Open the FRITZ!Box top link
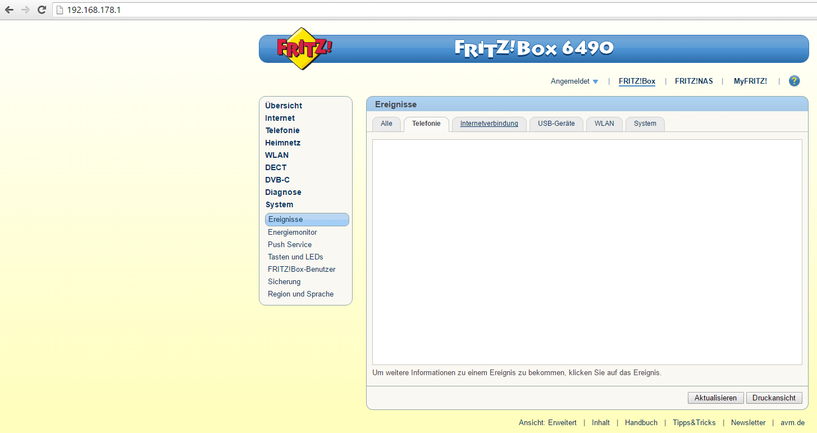The image size is (817, 433). (x=637, y=81)
